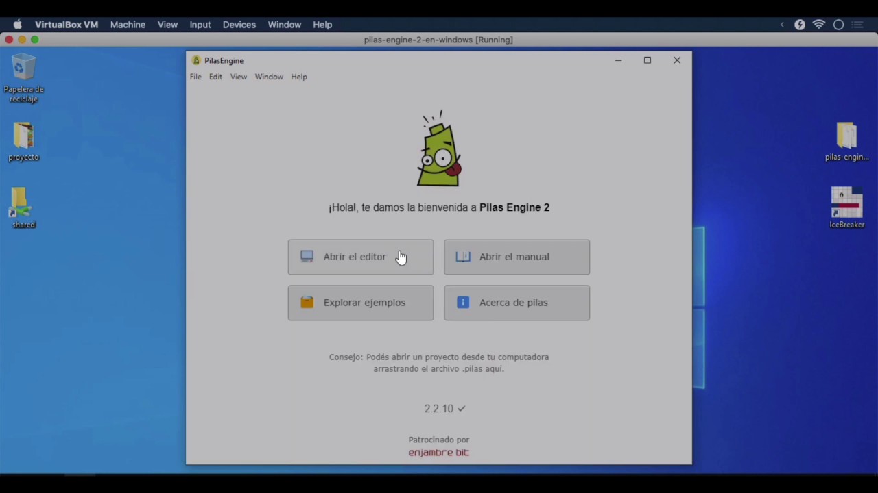The width and height of the screenshot is (878, 493).
Task: Close the PilasEngine window
Action: [x=677, y=60]
